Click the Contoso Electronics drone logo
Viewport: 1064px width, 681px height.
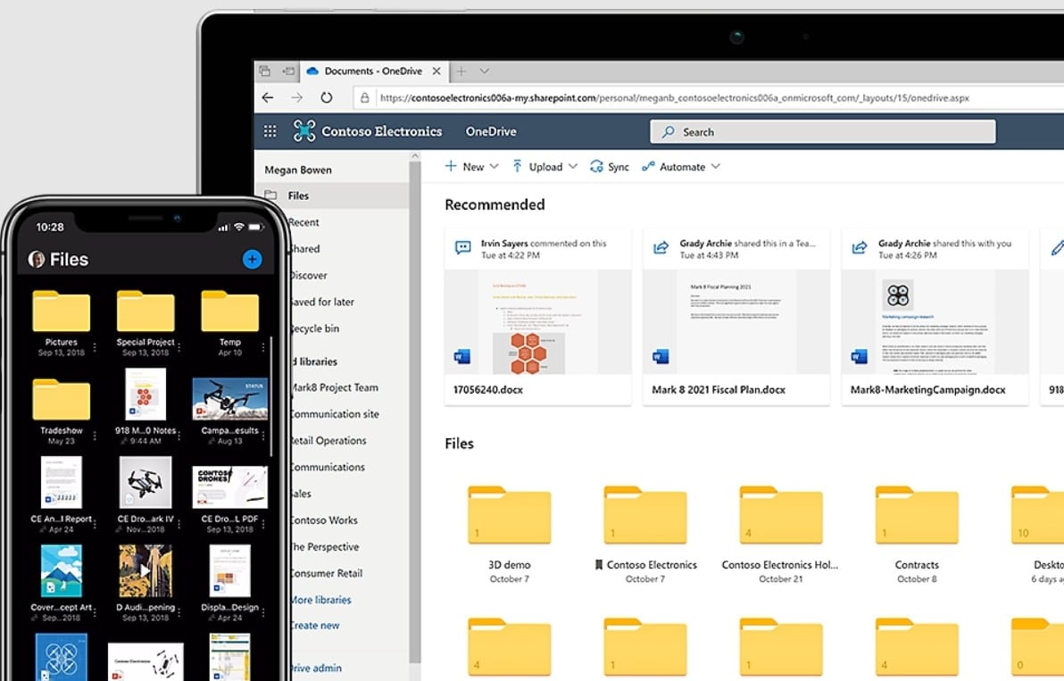(304, 130)
